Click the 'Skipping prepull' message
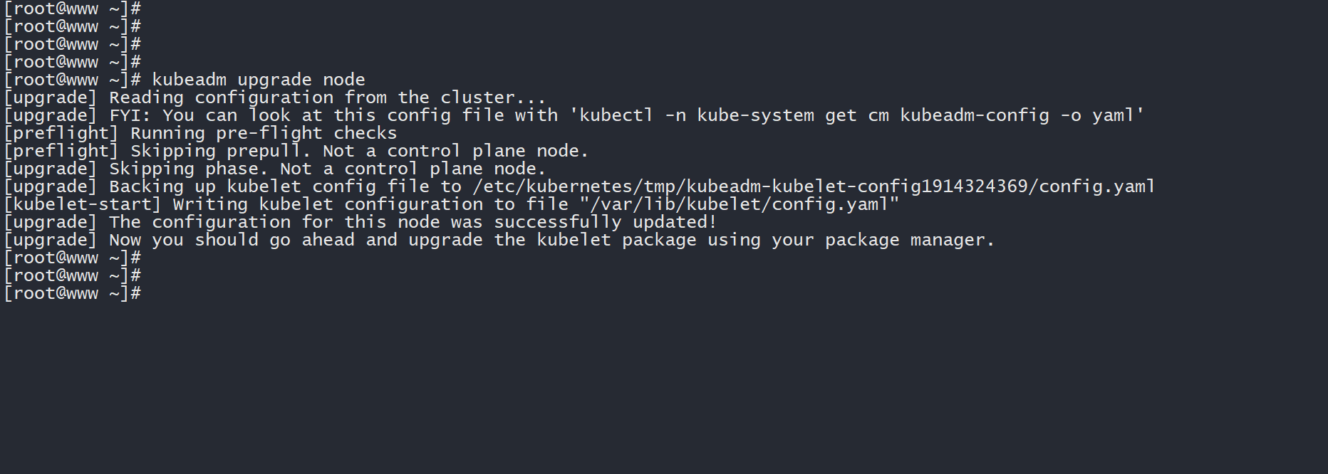Viewport: 1328px width, 474px height. click(x=220, y=151)
